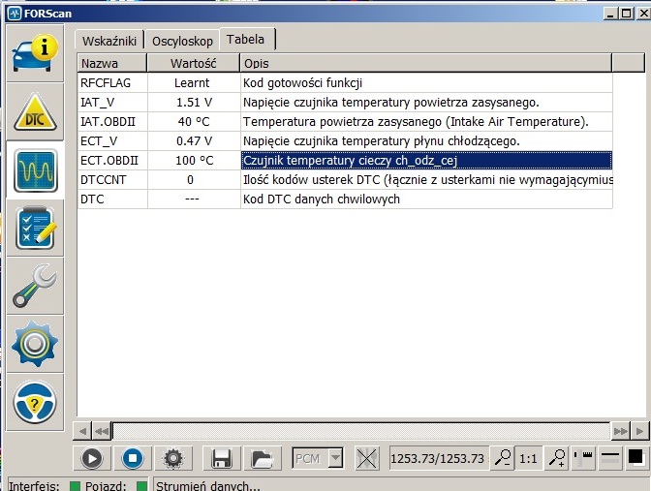Viewport: 651px width, 491px height.
Task: Click the zoom out magnifier button
Action: (502, 459)
